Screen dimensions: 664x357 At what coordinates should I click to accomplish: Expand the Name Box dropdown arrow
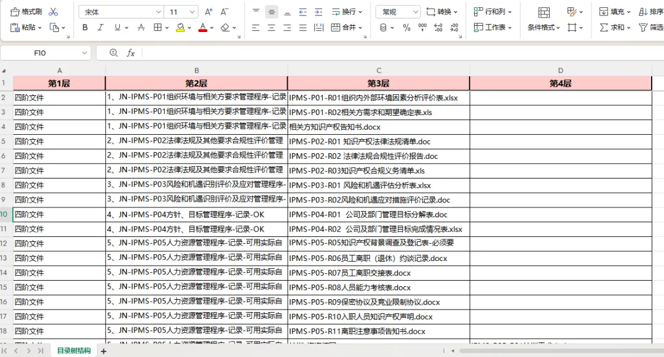click(x=84, y=53)
